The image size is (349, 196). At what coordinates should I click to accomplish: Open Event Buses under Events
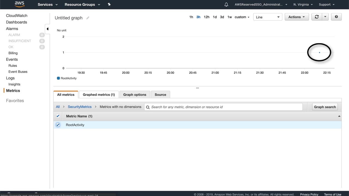tap(18, 72)
